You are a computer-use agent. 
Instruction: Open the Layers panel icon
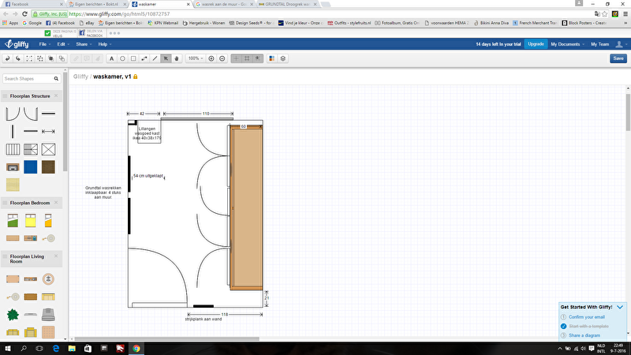point(283,58)
